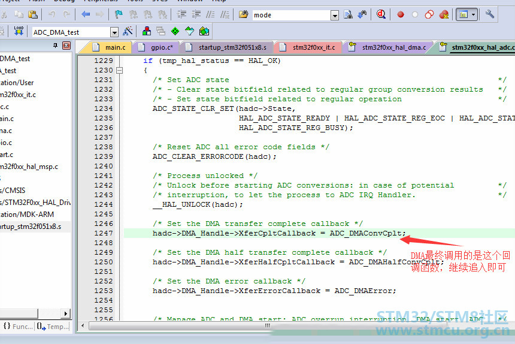
Task: Select the Drivers/CMSIS group in tree
Action: coord(13,191)
